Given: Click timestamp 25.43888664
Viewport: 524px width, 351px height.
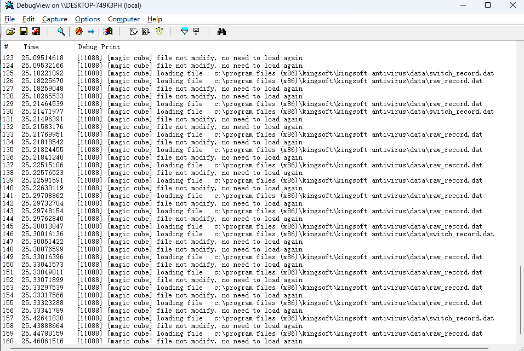Looking at the screenshot, I should point(42,326).
